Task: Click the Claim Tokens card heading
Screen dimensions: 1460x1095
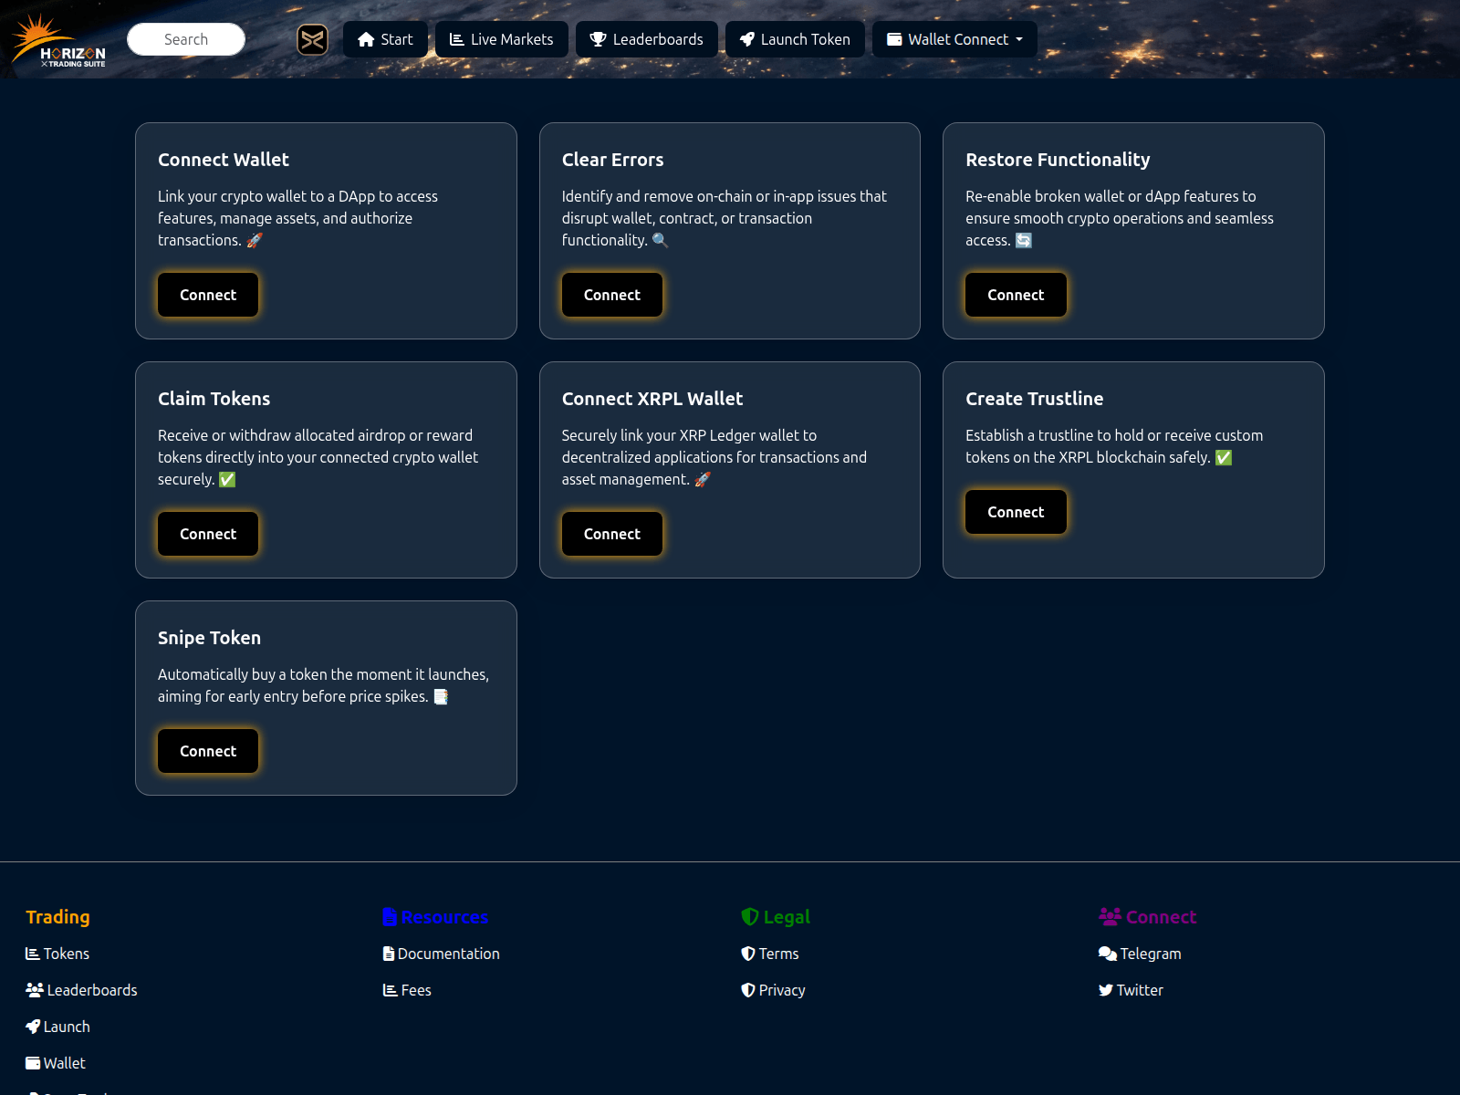Action: coord(214,399)
